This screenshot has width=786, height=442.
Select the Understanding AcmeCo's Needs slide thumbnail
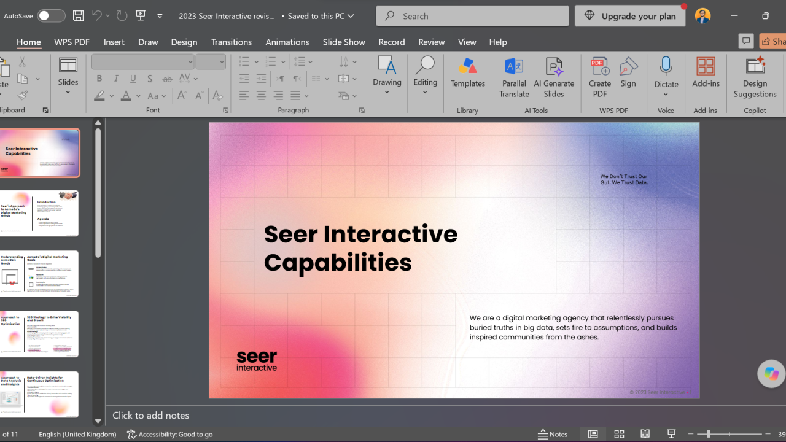tap(39, 274)
